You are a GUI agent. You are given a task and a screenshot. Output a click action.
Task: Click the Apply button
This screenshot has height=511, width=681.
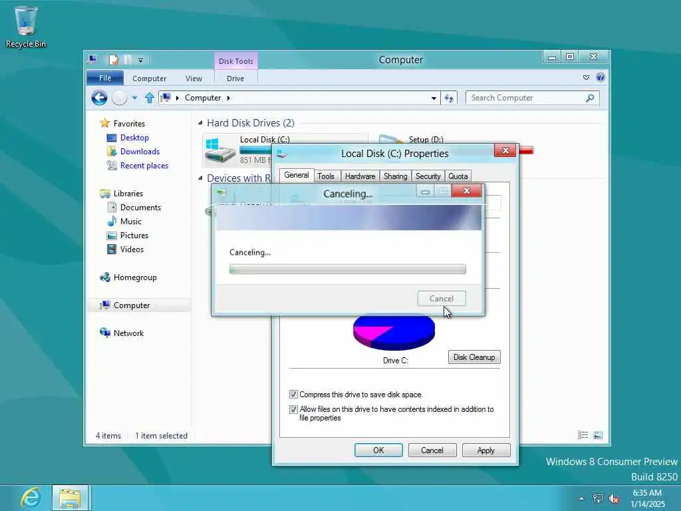[485, 450]
